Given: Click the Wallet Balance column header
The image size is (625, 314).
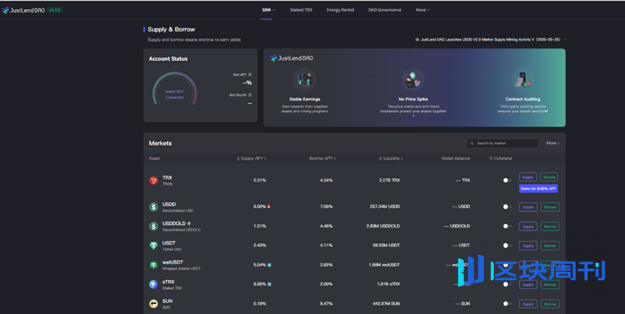Looking at the screenshot, I should click(x=456, y=159).
